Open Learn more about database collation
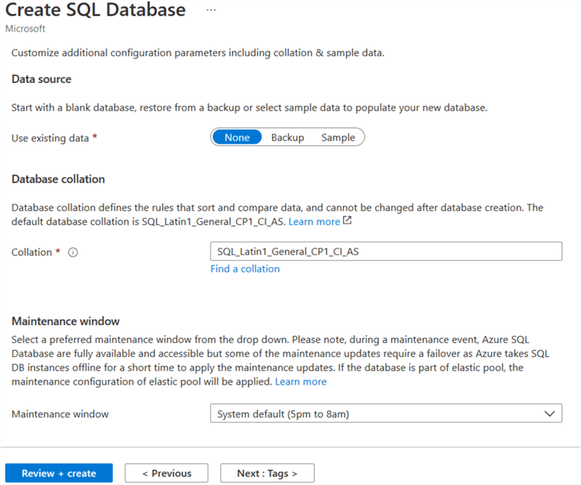The image size is (581, 485). click(314, 222)
